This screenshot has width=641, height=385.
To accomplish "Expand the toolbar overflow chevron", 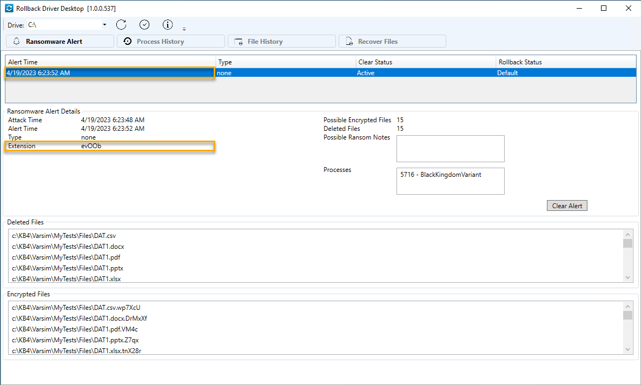I will (184, 28).
